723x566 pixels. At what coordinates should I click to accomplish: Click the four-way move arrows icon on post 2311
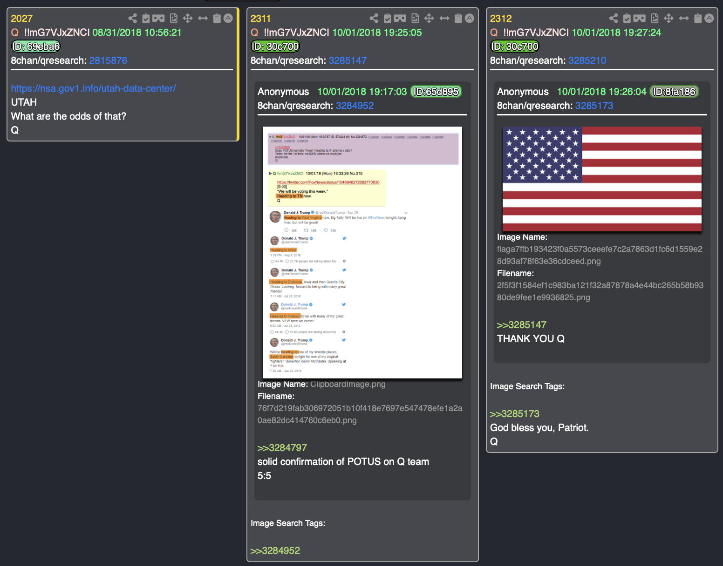429,18
